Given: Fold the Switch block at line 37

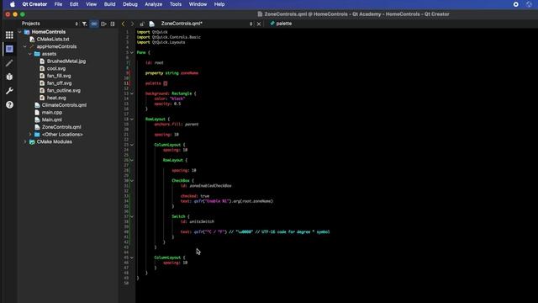Looking at the screenshot, I should (x=132, y=216).
